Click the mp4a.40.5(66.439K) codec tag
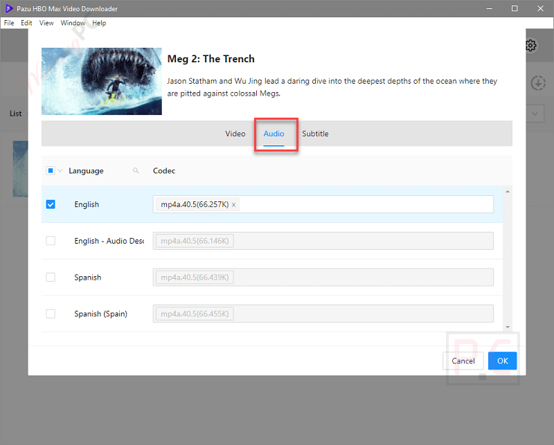The height and width of the screenshot is (445, 554). coord(195,278)
